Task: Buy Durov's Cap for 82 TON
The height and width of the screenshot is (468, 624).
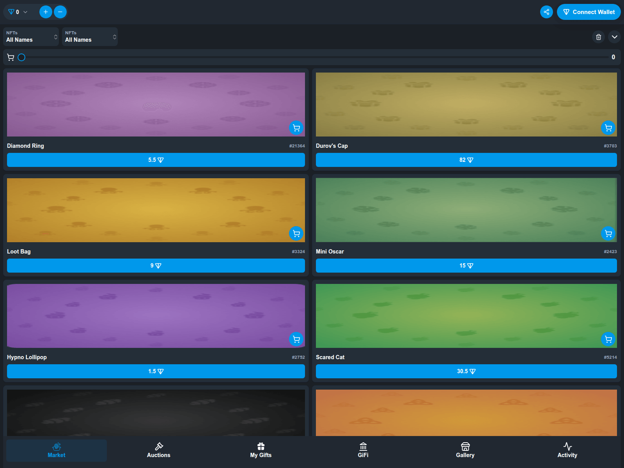Action: tap(466, 160)
